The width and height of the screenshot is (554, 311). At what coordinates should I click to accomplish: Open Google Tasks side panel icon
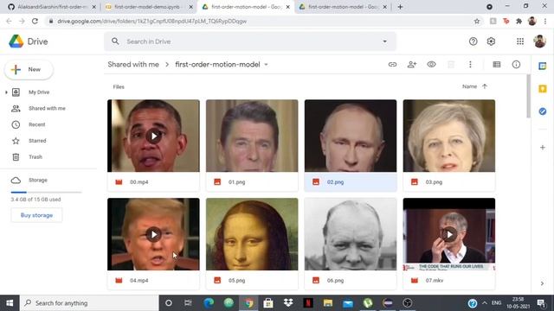click(x=543, y=111)
